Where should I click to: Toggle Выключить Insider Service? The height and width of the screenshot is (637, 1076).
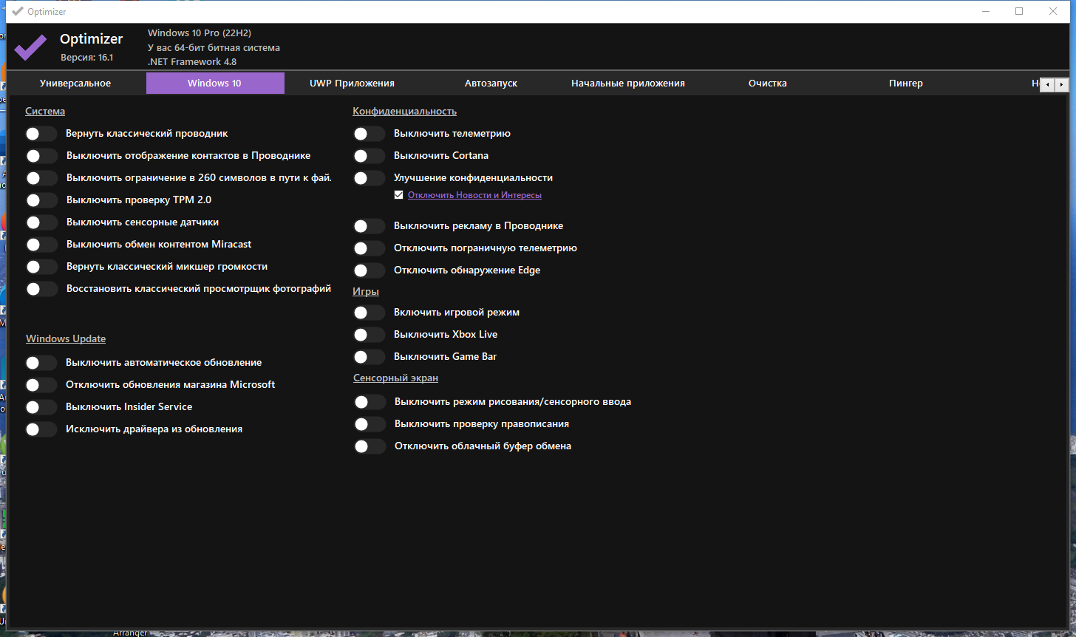click(x=41, y=407)
